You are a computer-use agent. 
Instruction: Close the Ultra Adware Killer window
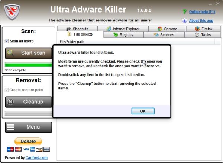tap(218, 4)
